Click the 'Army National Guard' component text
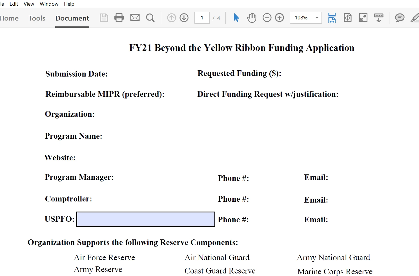The image size is (419, 276). 334,258
